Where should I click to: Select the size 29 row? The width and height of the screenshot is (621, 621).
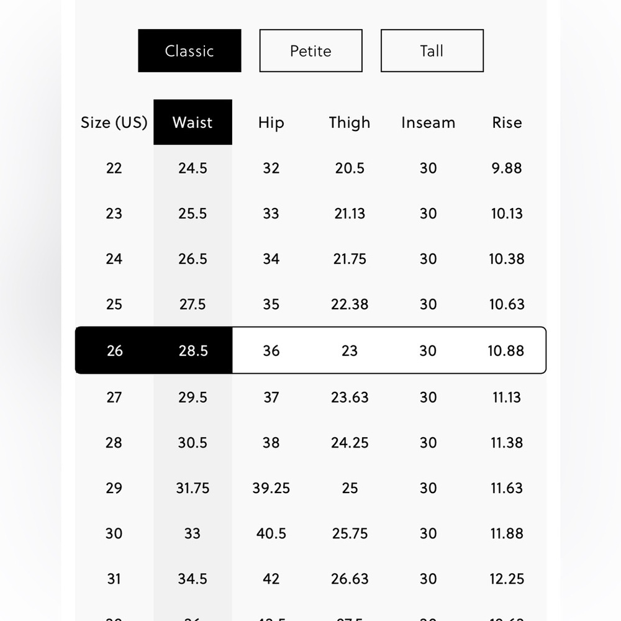click(310, 488)
